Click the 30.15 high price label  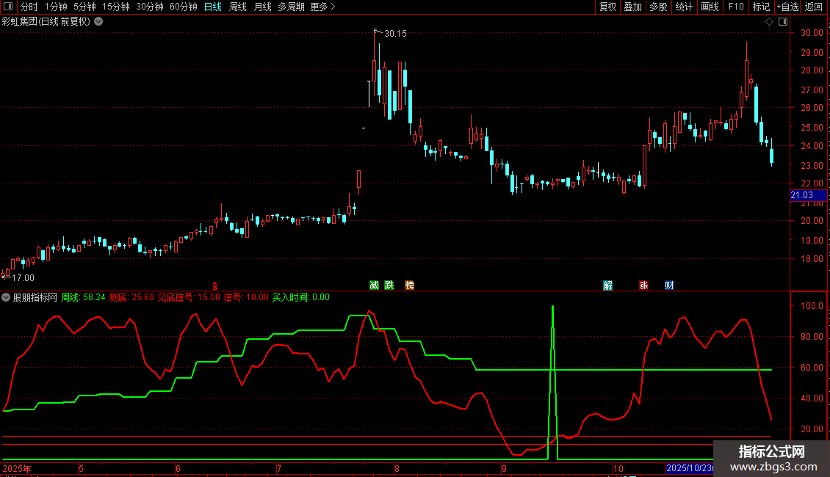coord(395,33)
